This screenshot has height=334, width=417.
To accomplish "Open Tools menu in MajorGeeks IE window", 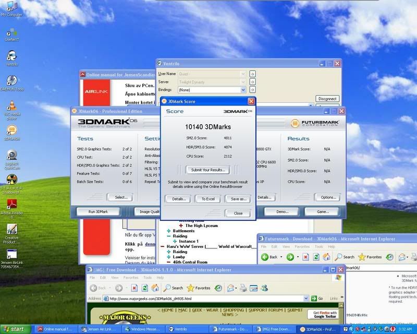I will (148, 278).
